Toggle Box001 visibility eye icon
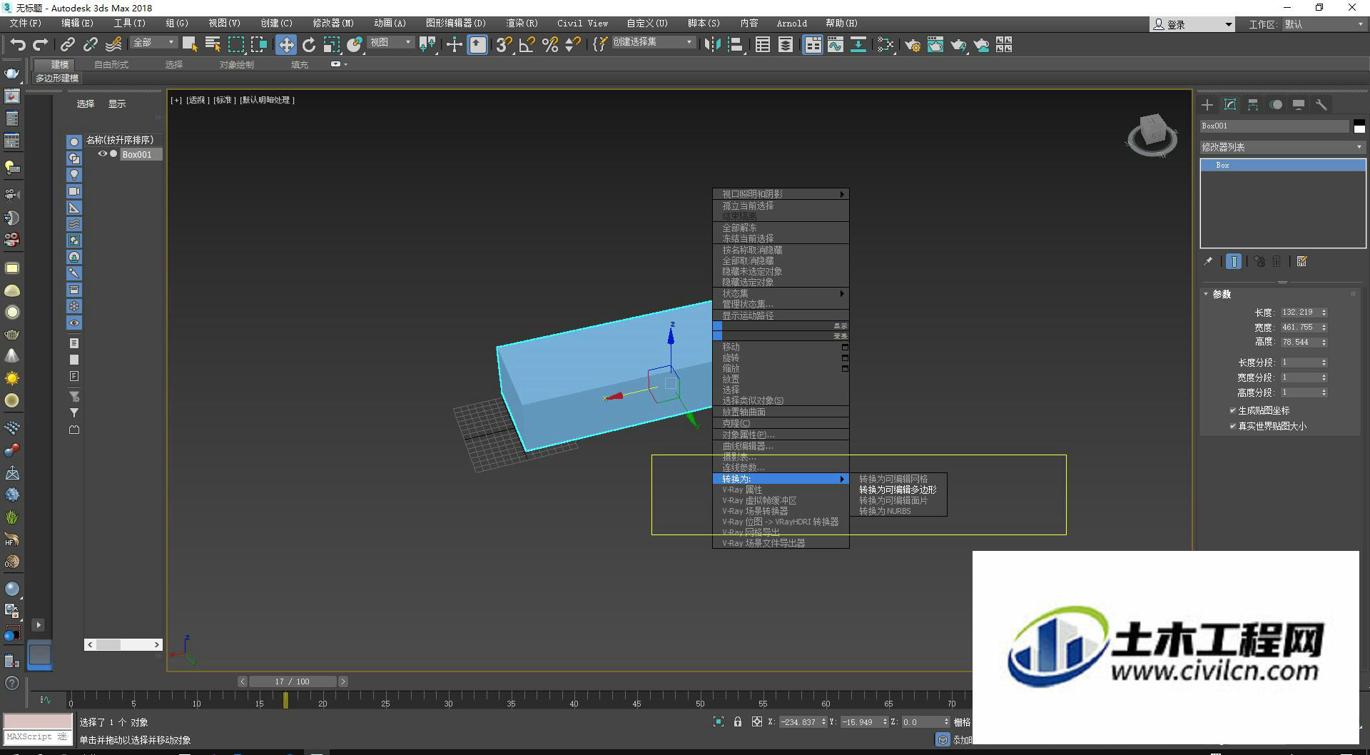The width and height of the screenshot is (1370, 755). coord(102,153)
